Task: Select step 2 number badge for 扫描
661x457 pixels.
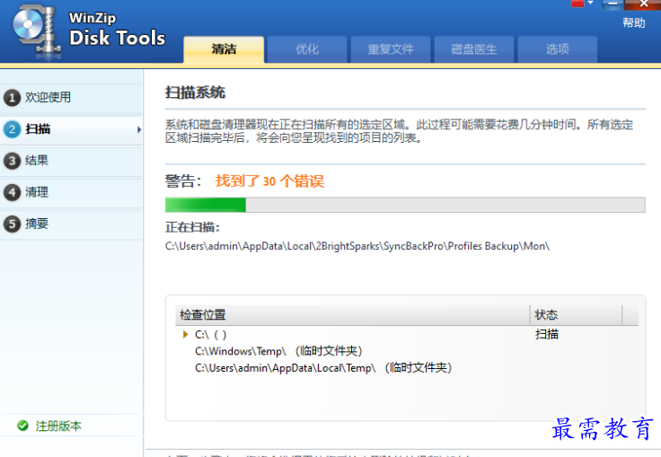Action: point(12,129)
